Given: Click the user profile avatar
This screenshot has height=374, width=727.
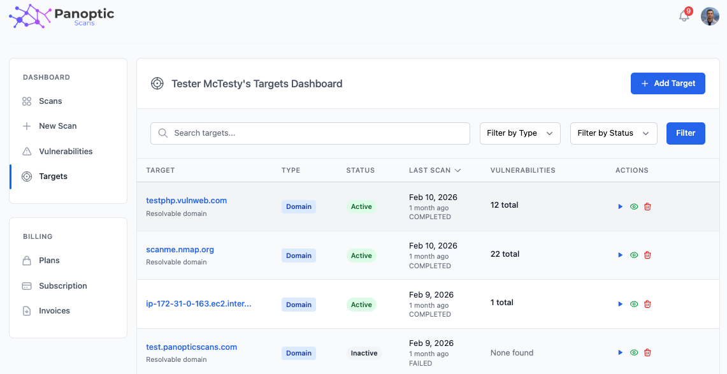Looking at the screenshot, I should (x=710, y=16).
